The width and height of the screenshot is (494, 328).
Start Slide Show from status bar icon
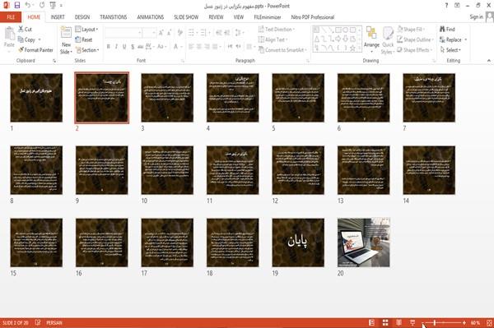pos(412,322)
